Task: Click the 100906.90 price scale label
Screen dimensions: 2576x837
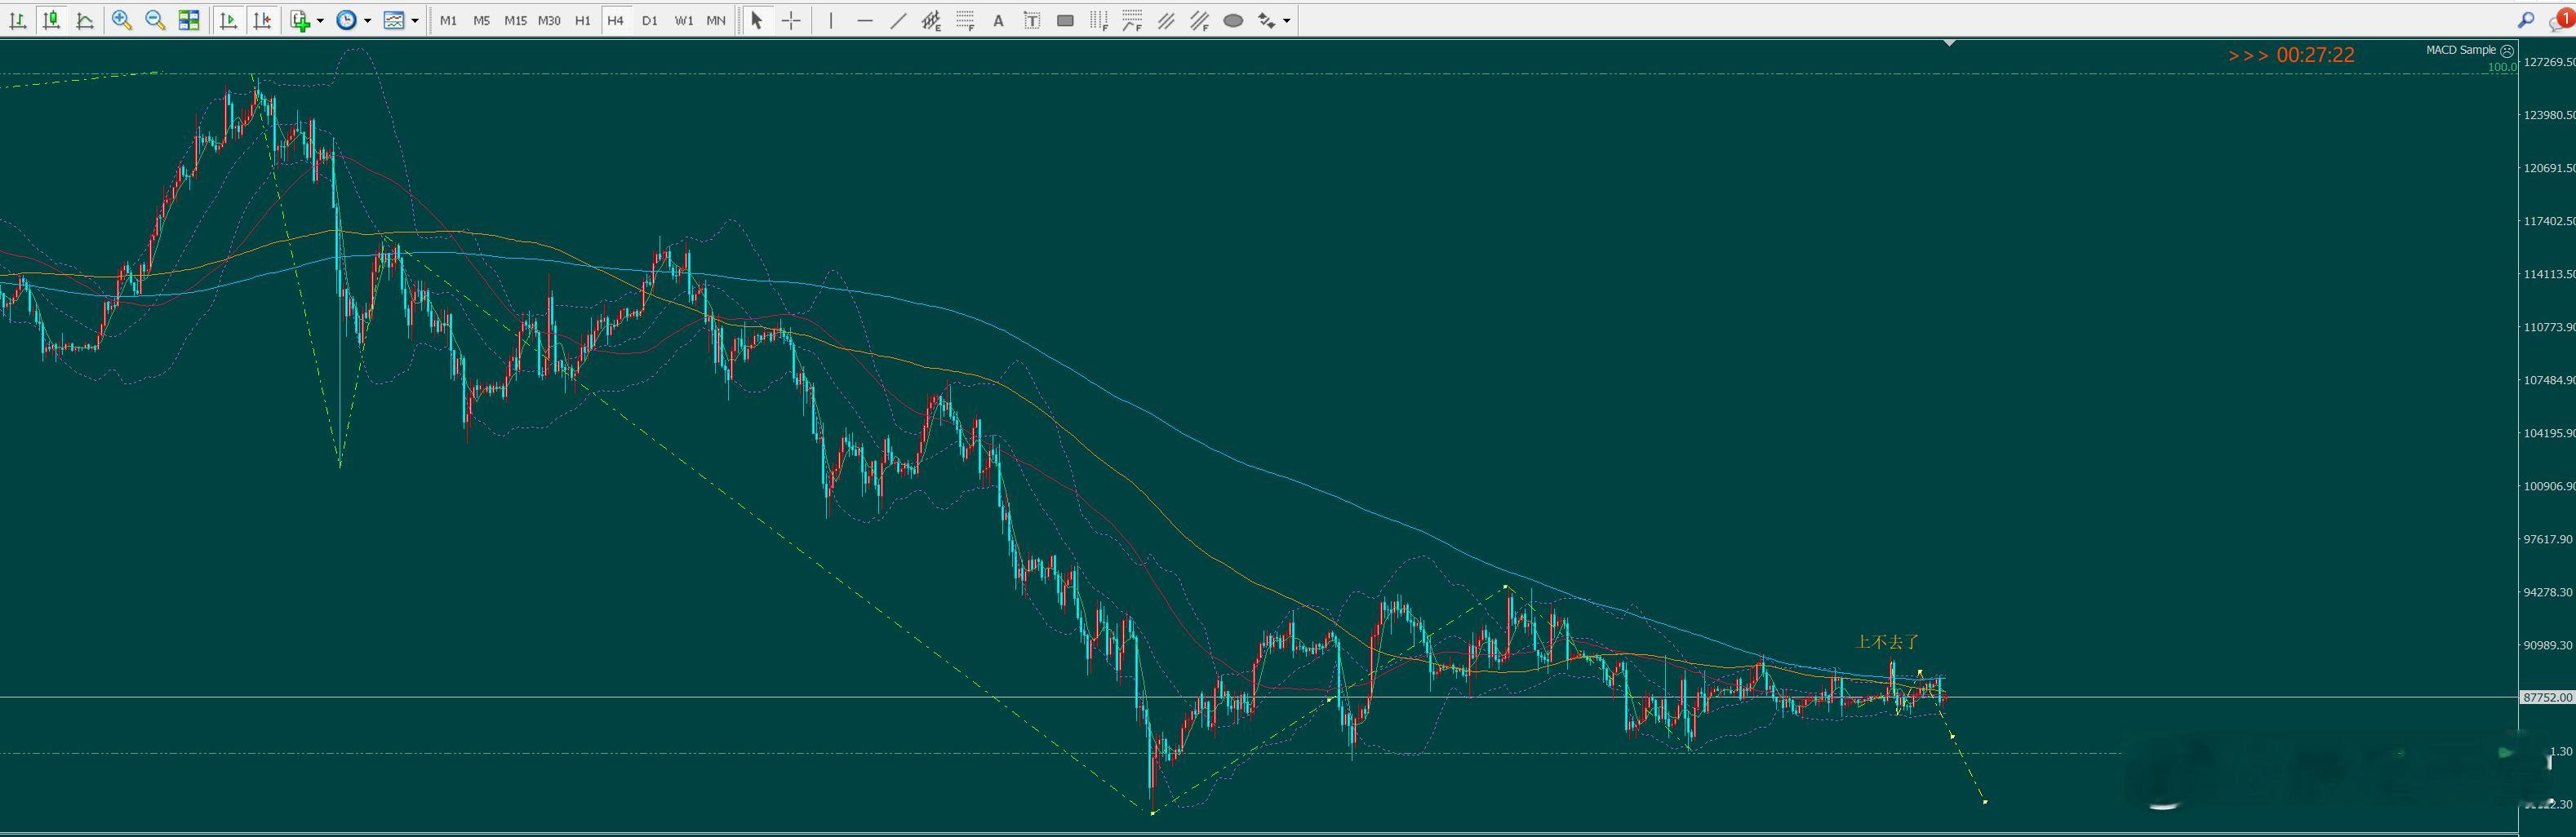Action: coord(2549,486)
